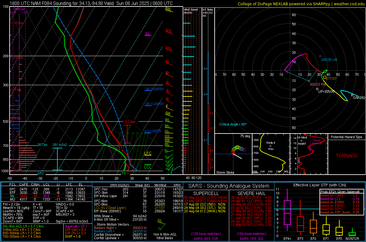This screenshot has height=242, width=366.
Task: Click the (128 loose matches) text
Action: [x=206, y=234]
